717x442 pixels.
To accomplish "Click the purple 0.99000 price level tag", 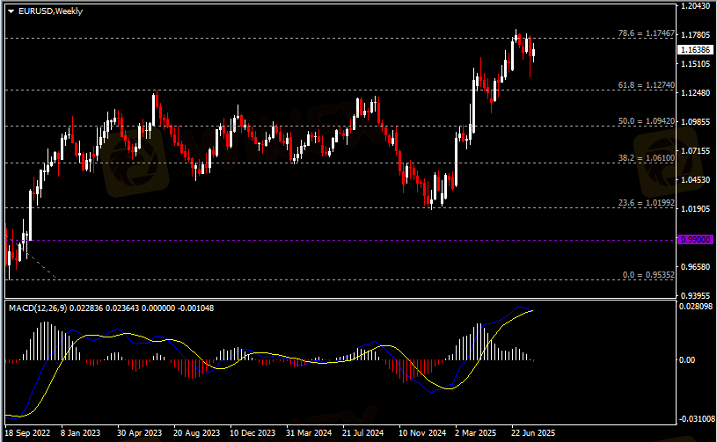I will (x=694, y=239).
